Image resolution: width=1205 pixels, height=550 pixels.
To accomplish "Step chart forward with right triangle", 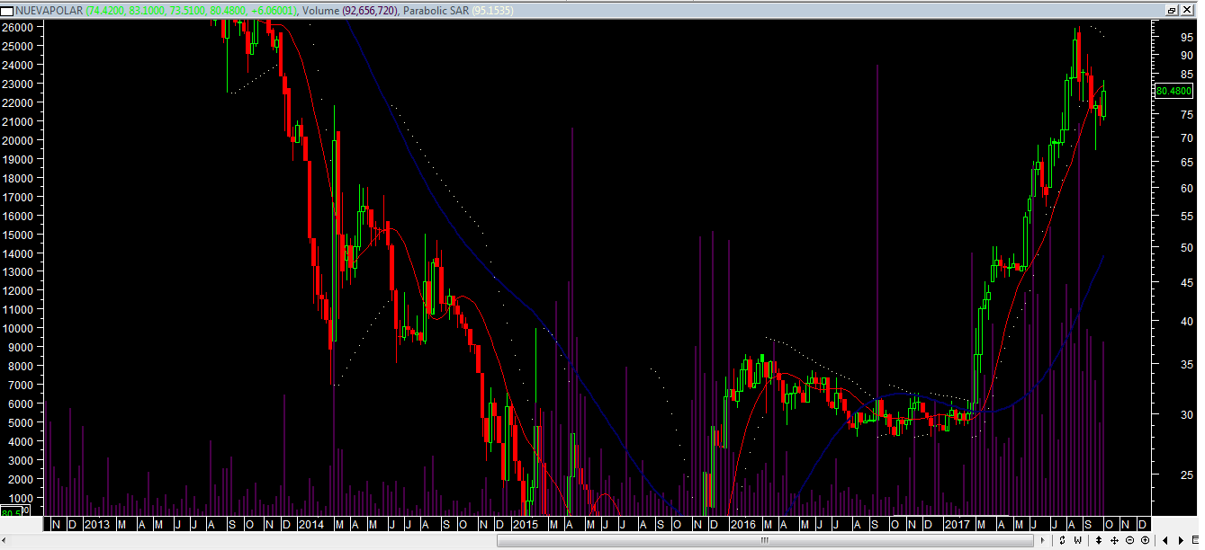I will 1180,540.
